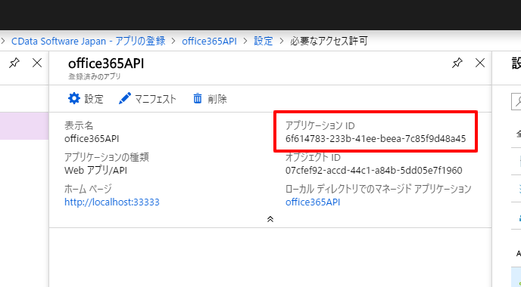Select the application ID value 6f614783-233b-41ee-beea-7c85f9d48a45
521x287 pixels.
(376, 138)
